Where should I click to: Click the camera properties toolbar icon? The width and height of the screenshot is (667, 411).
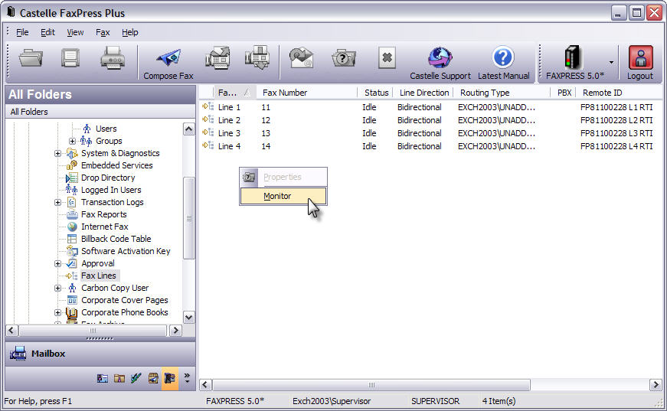point(344,58)
